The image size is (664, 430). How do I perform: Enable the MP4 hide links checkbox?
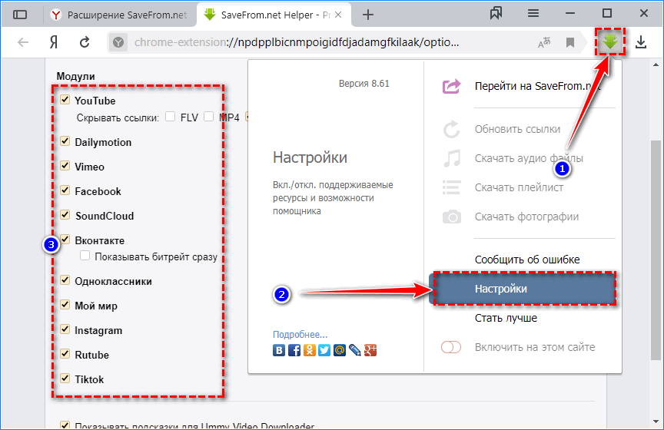pyautogui.click(x=208, y=117)
